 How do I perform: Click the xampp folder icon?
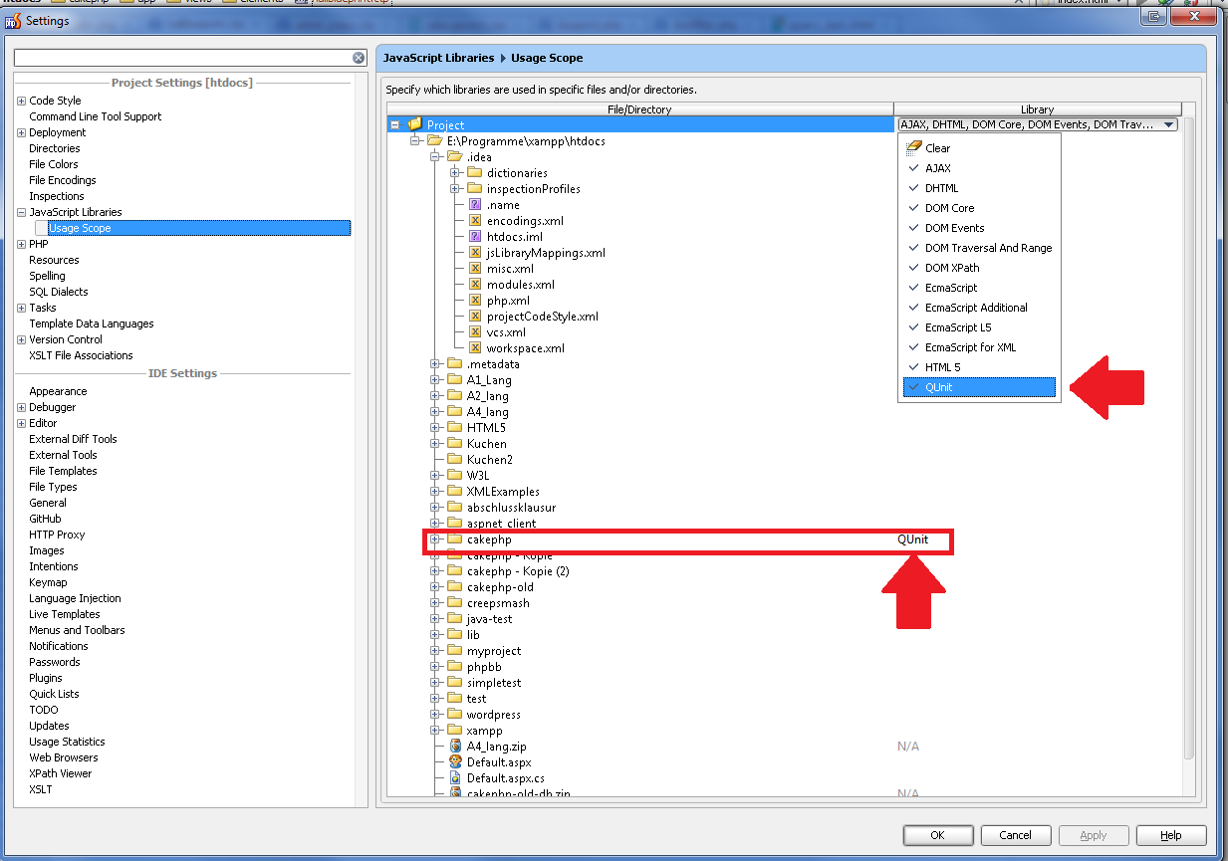[455, 730]
